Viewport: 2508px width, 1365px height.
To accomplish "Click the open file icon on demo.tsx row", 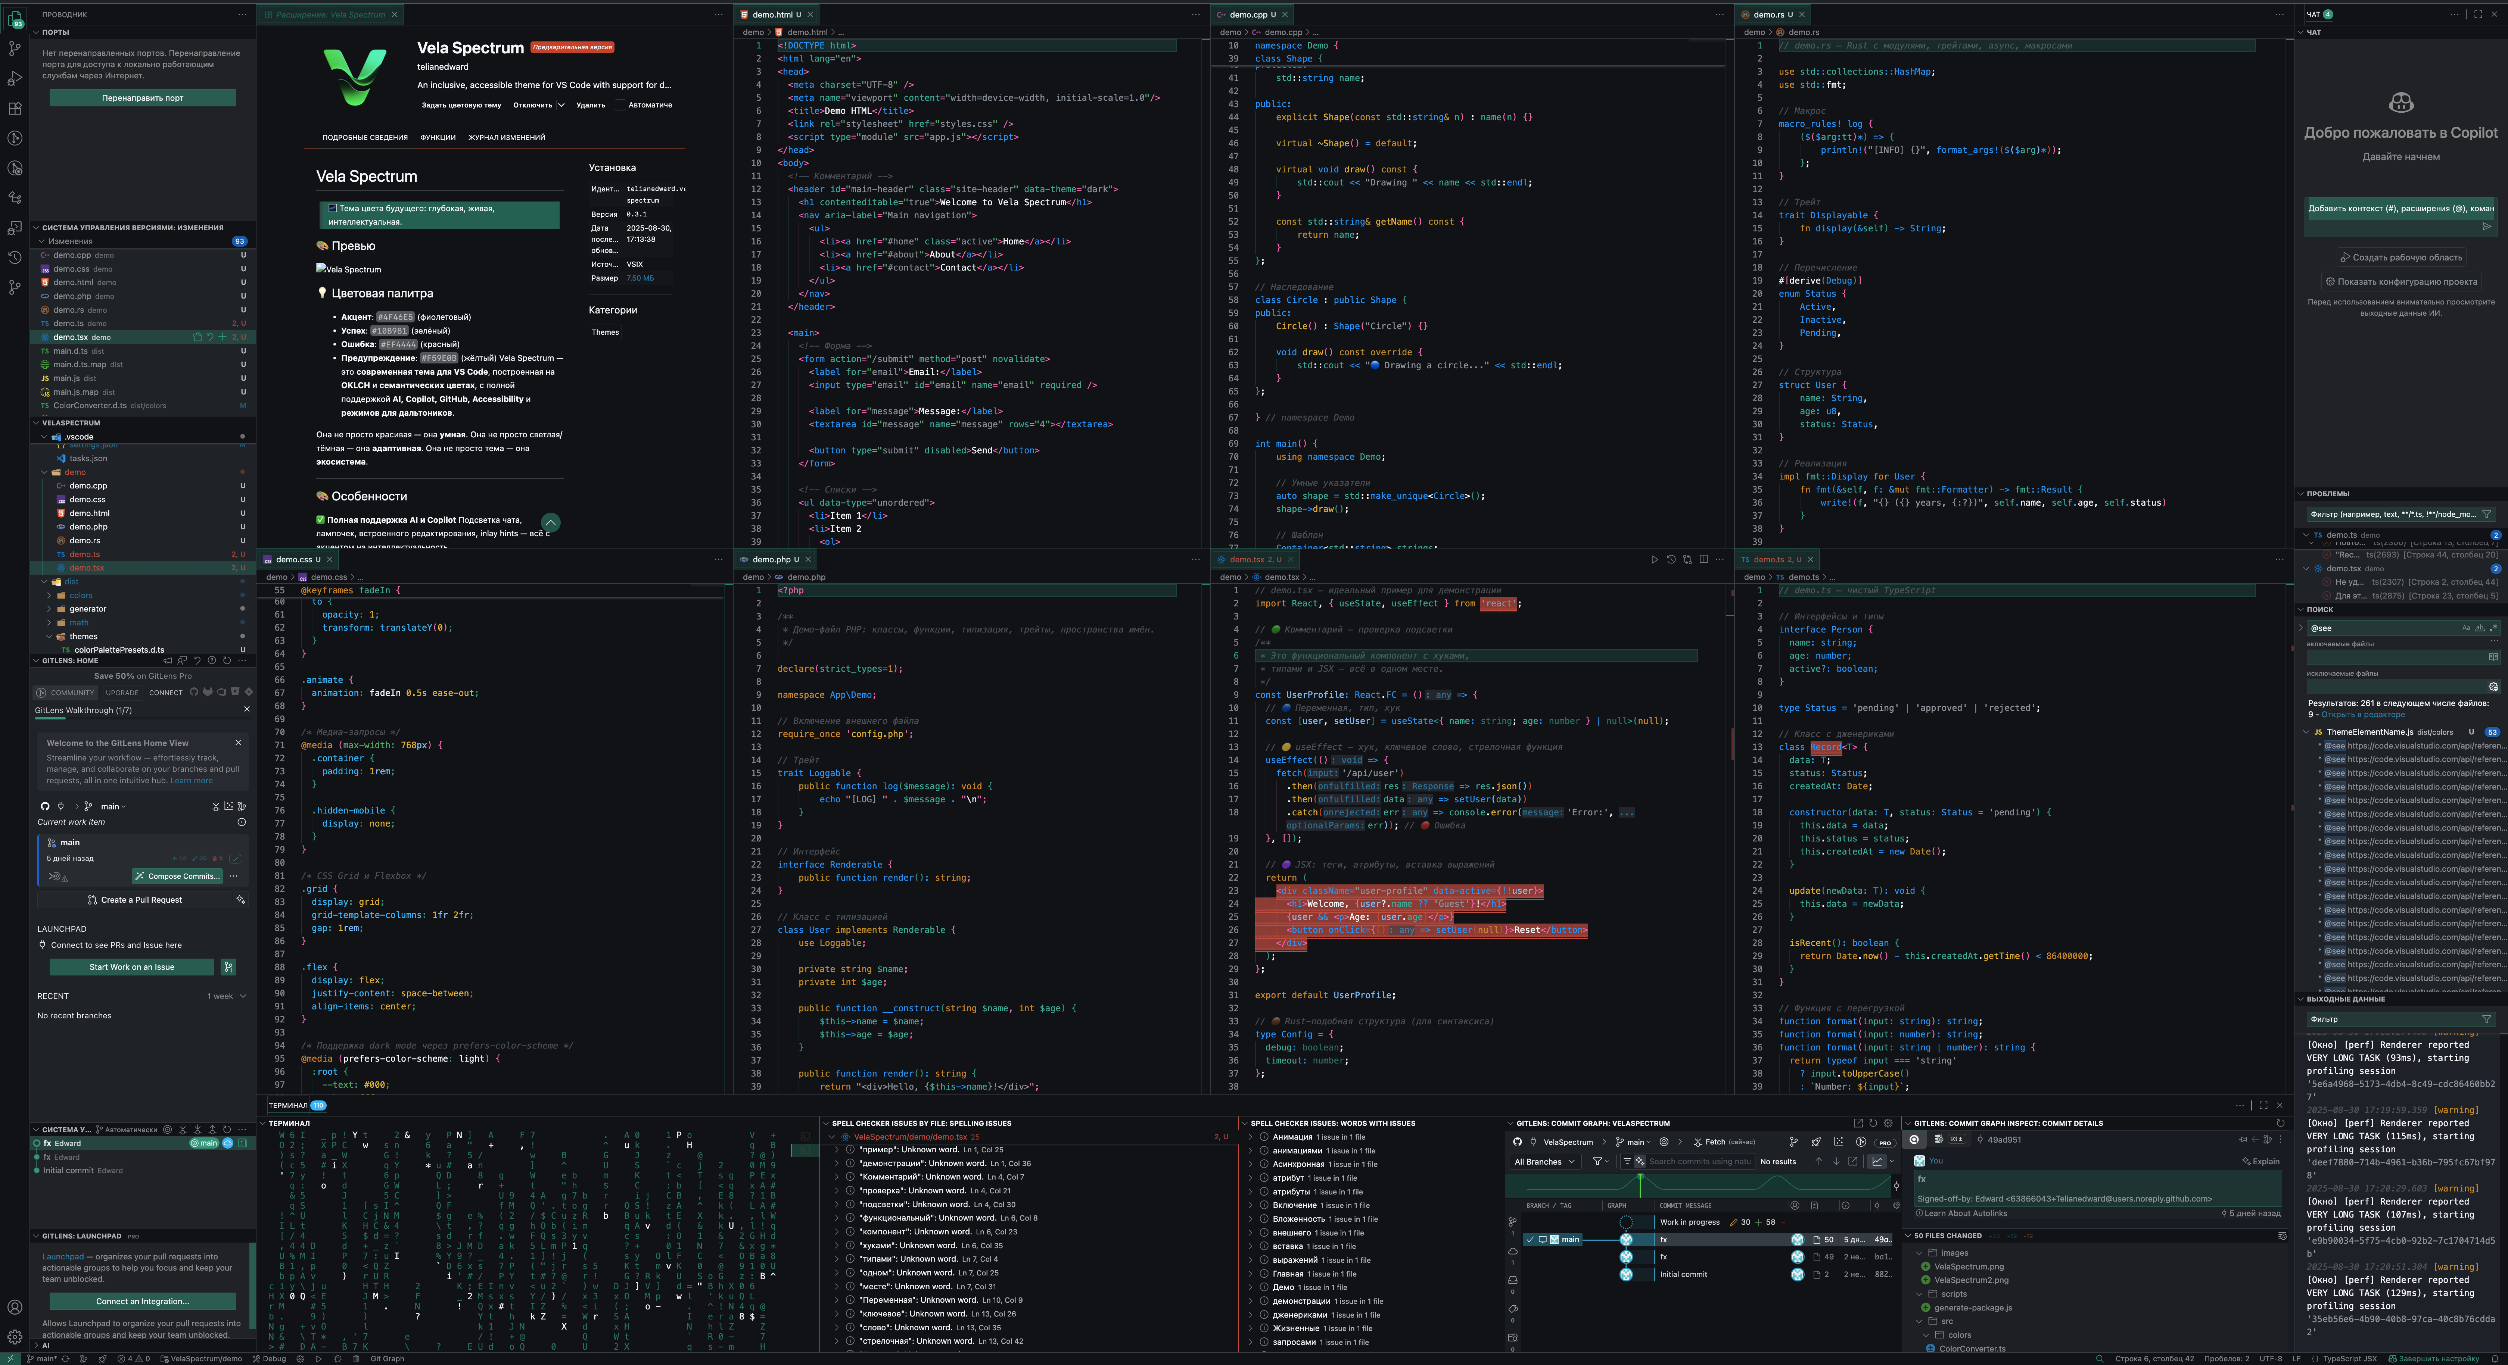I will (x=197, y=337).
